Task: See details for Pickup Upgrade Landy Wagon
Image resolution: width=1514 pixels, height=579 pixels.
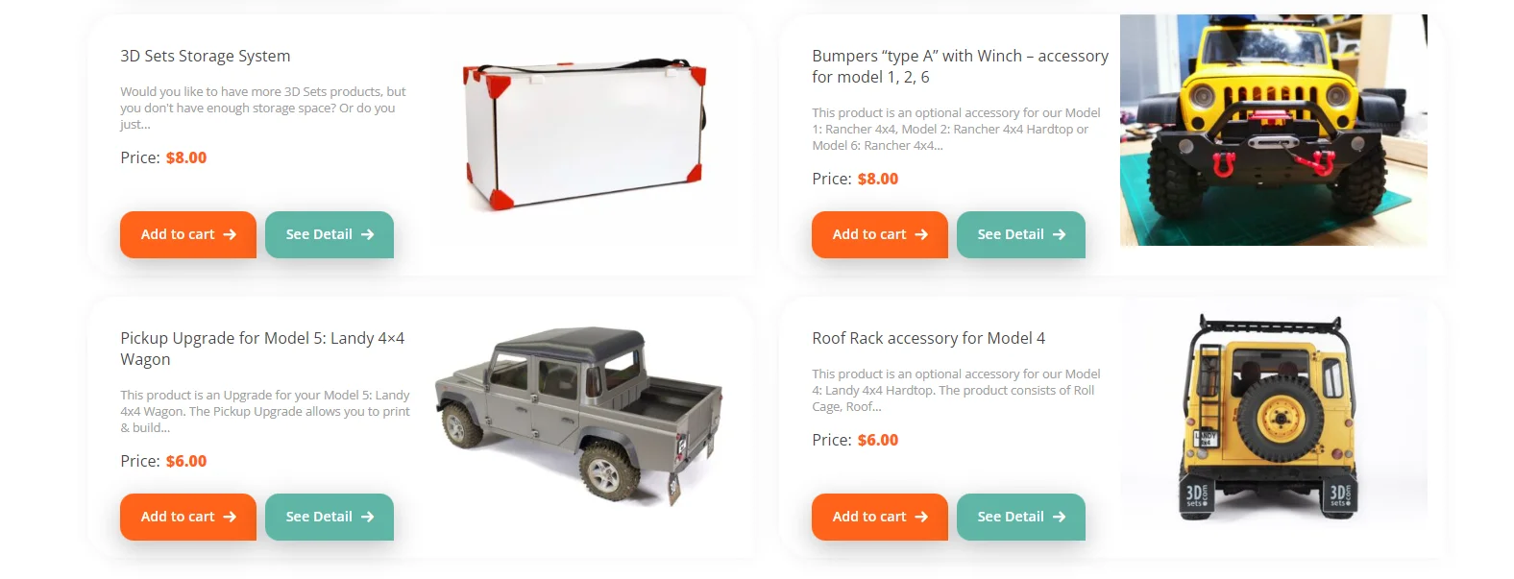Action: 330,517
